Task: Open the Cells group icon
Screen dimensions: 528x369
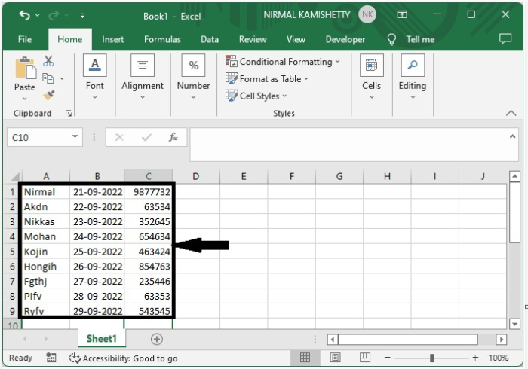Action: tap(371, 66)
